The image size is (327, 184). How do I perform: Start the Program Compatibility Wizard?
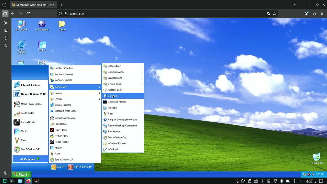pos(123,120)
